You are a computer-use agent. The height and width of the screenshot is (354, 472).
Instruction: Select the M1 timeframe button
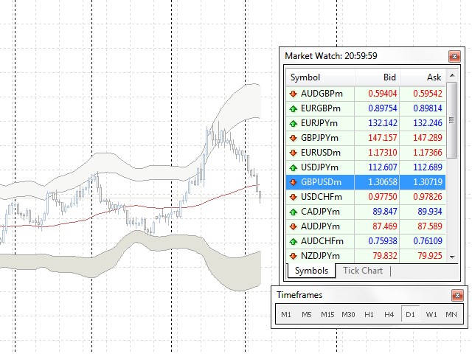tap(286, 315)
